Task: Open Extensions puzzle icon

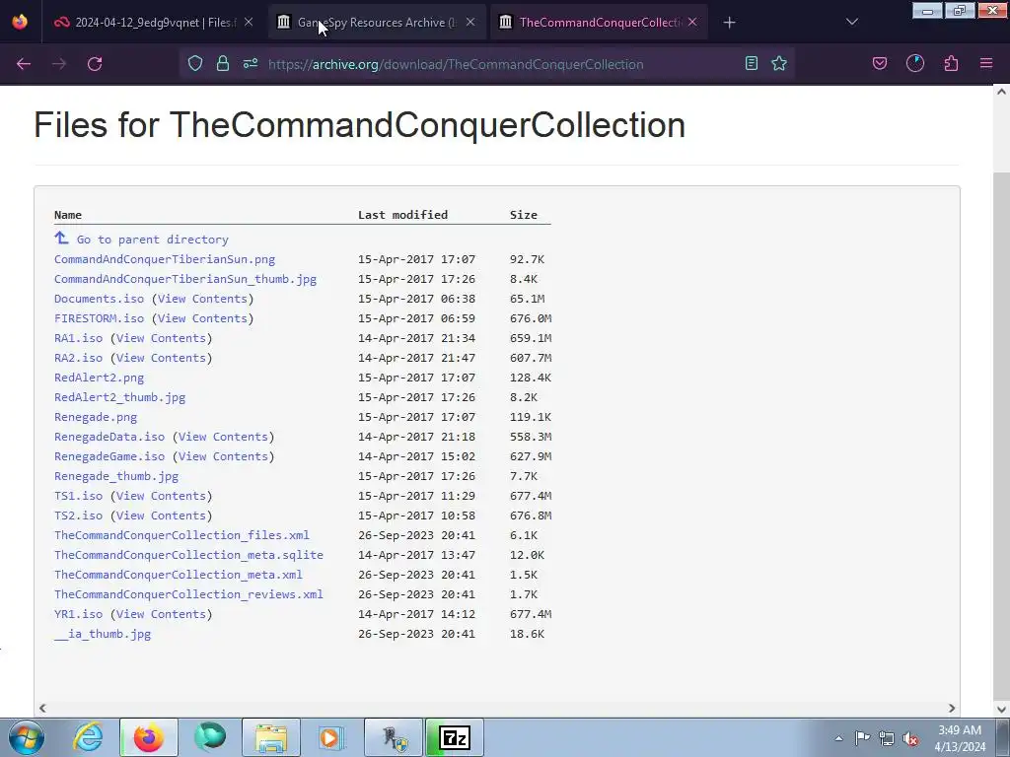Action: [951, 63]
